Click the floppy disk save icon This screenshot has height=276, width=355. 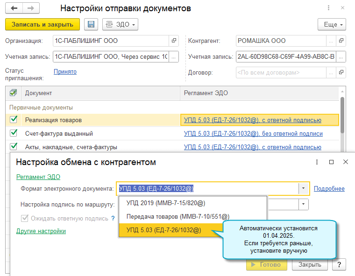pyautogui.click(x=91, y=24)
